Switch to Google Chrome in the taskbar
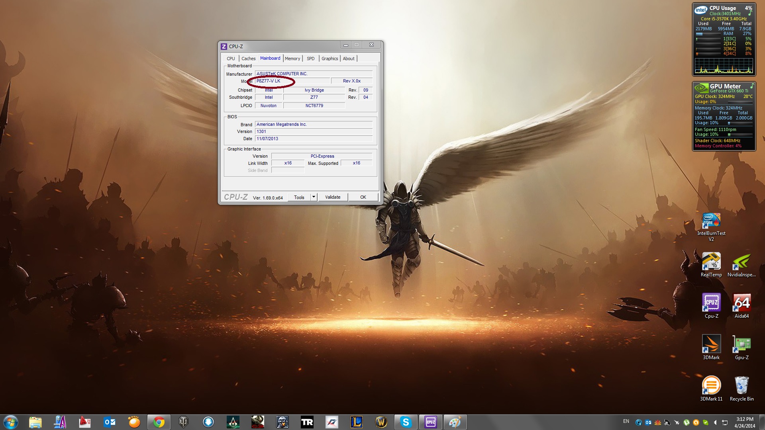The image size is (765, 430). pos(159,422)
